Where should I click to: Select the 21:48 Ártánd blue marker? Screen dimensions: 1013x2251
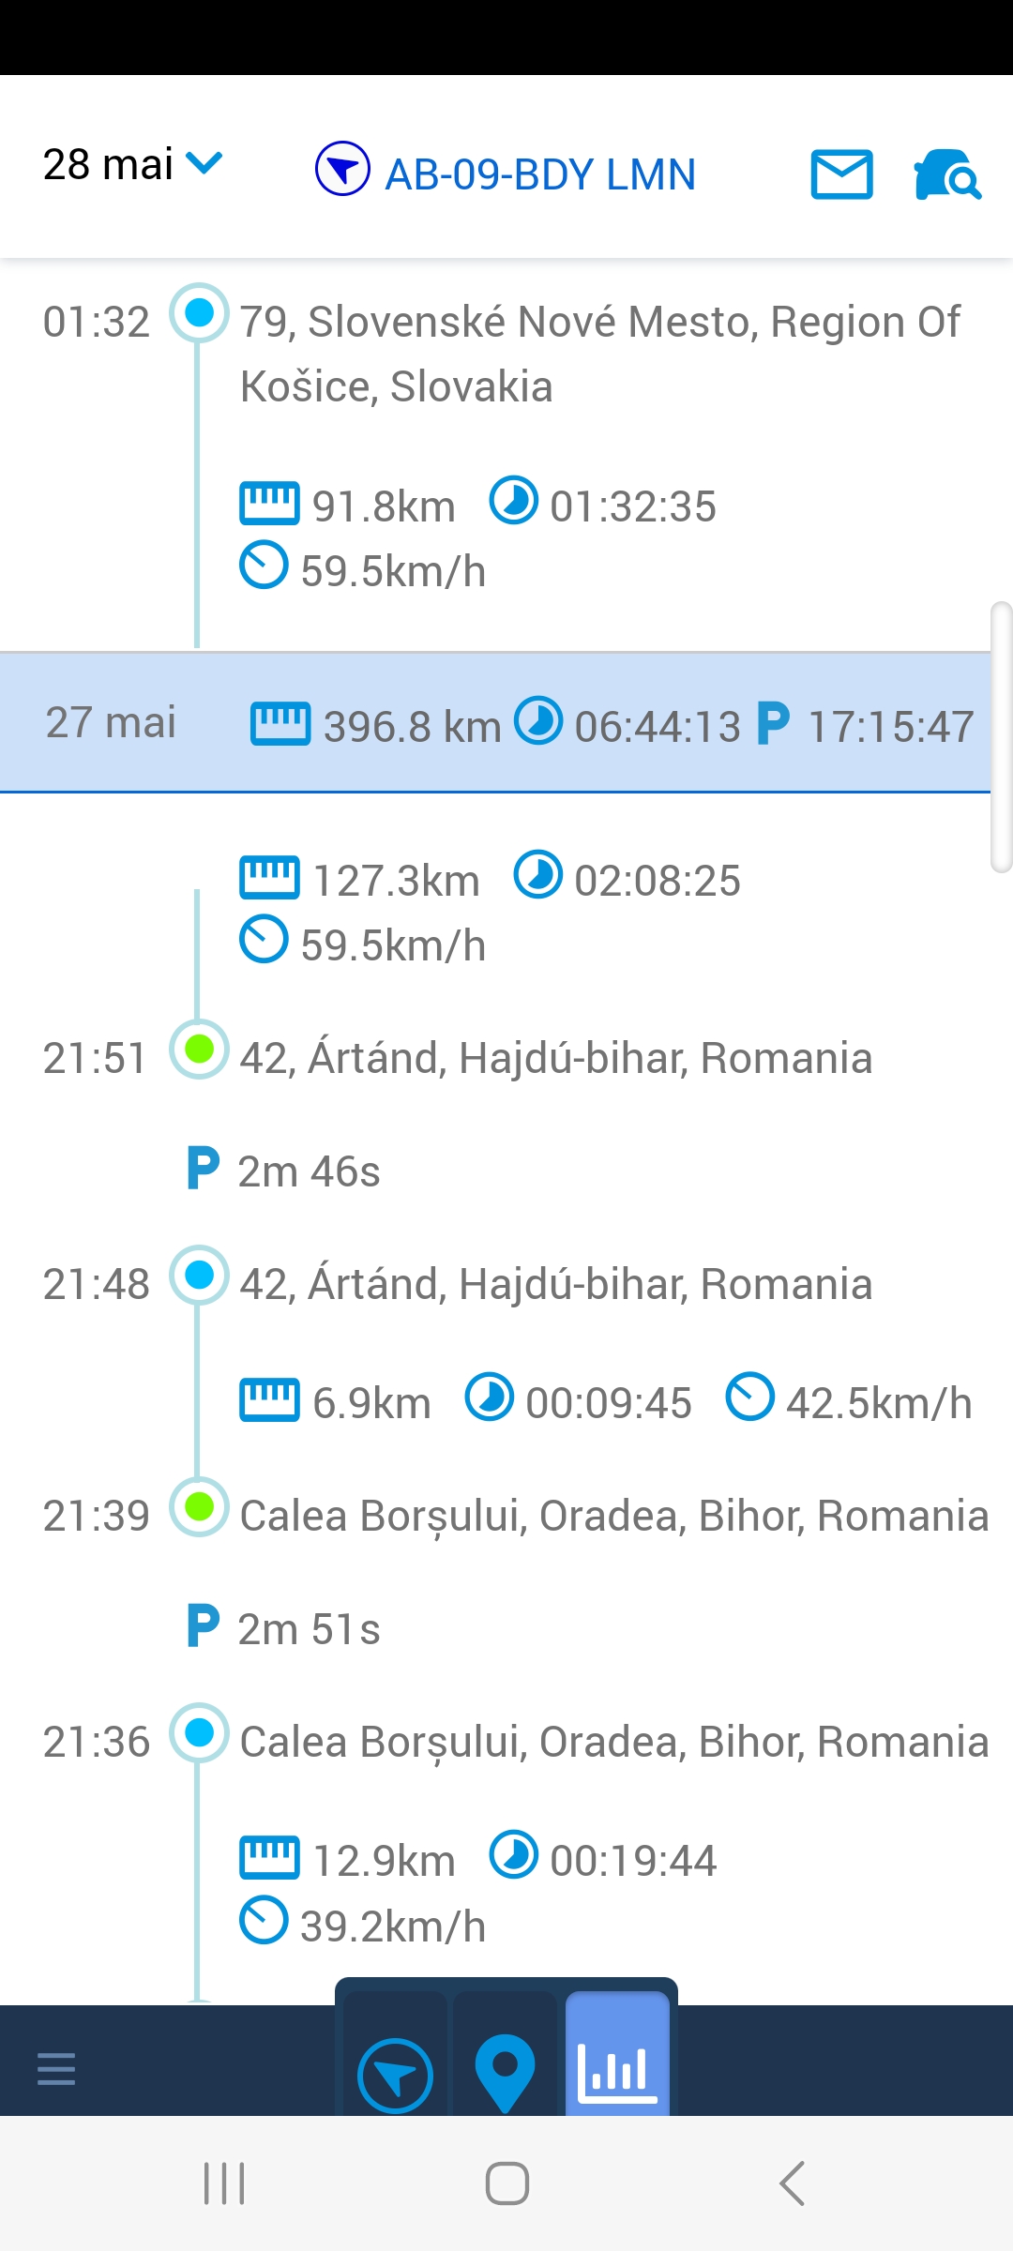(x=199, y=1275)
